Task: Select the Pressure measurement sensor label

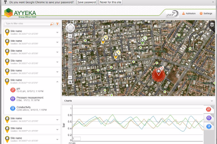Action: pos(30,98)
